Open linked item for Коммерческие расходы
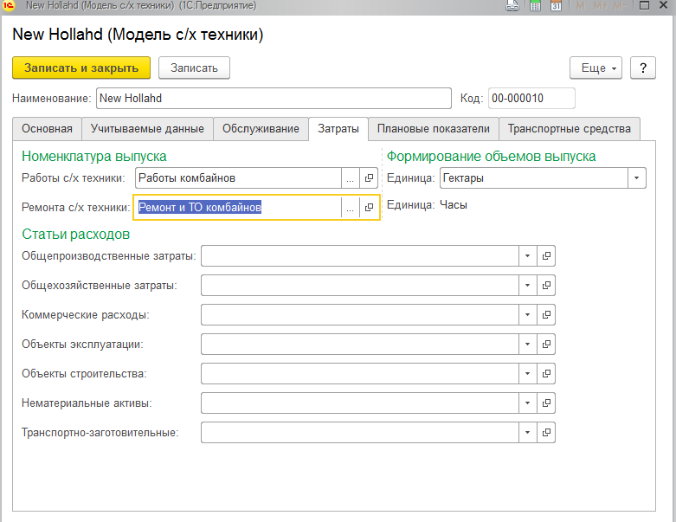 [x=546, y=314]
